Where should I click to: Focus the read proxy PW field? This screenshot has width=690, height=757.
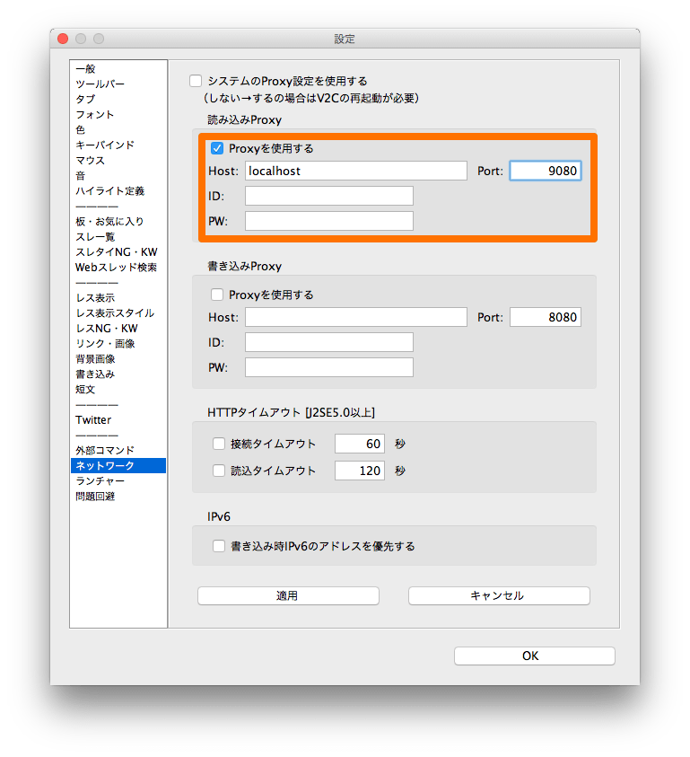point(329,221)
